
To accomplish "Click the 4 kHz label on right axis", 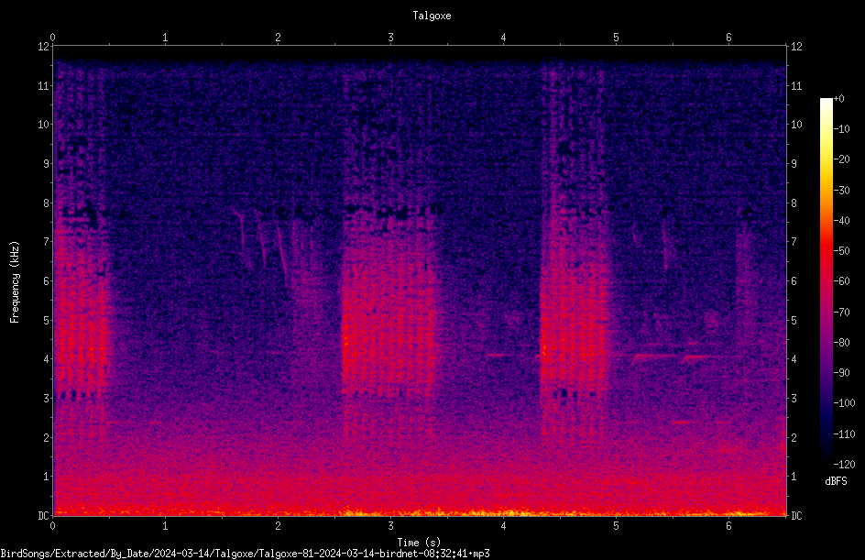I will coord(794,358).
